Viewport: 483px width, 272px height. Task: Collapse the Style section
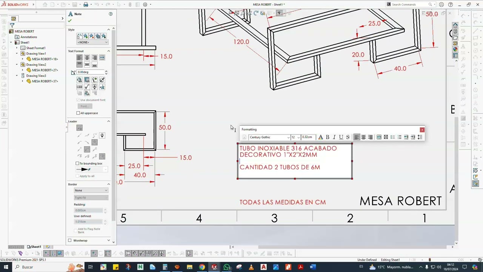109,29
